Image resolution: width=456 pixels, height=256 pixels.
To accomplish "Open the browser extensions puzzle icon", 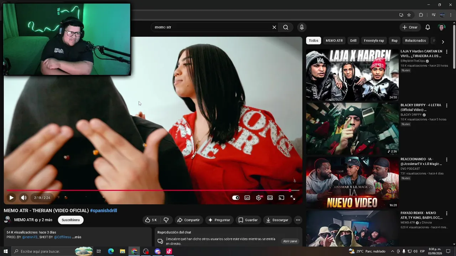I will pyautogui.click(x=421, y=15).
